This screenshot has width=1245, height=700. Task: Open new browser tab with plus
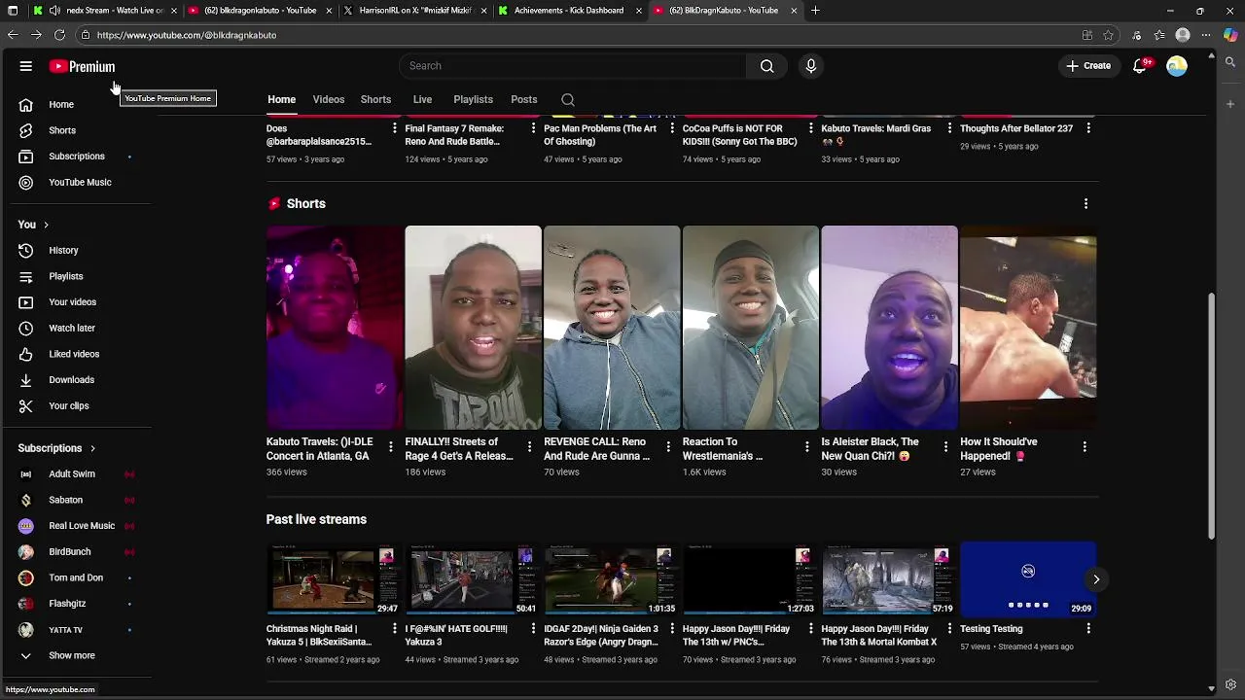tap(815, 11)
